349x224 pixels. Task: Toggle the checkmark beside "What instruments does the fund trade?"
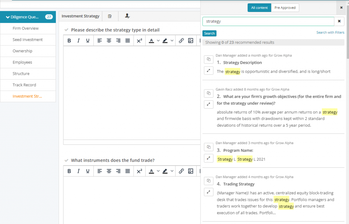pos(66,160)
